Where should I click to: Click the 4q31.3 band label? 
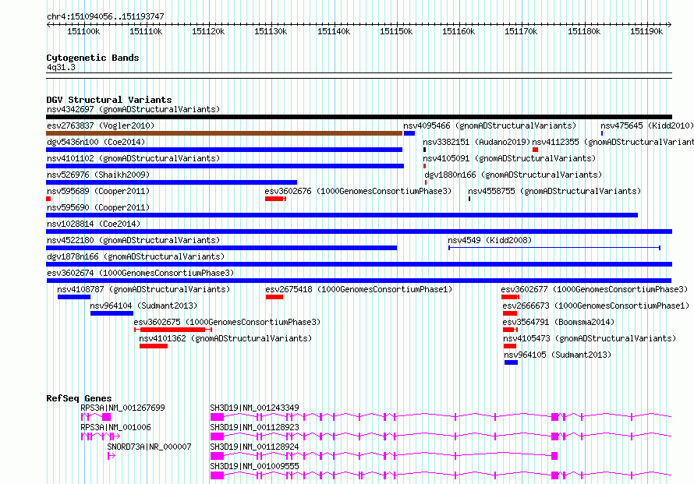(x=61, y=67)
